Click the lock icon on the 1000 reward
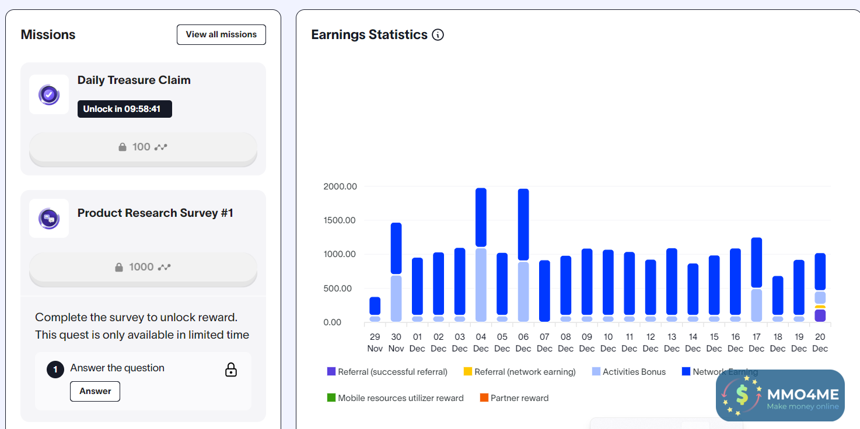The height and width of the screenshot is (429, 860). click(119, 268)
